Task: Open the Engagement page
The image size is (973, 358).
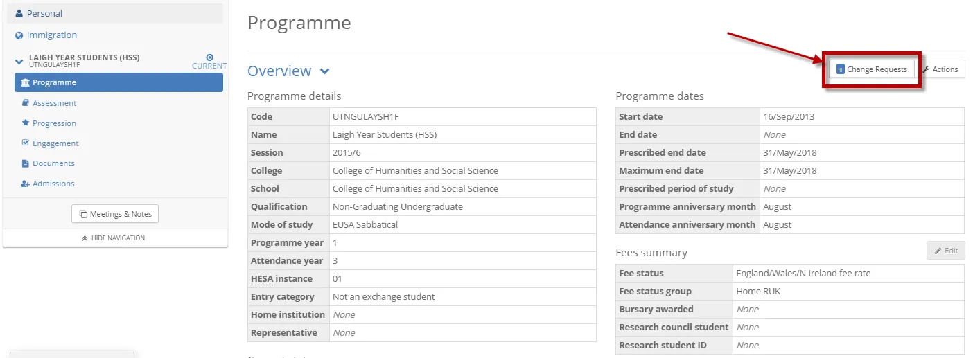Action: click(55, 143)
